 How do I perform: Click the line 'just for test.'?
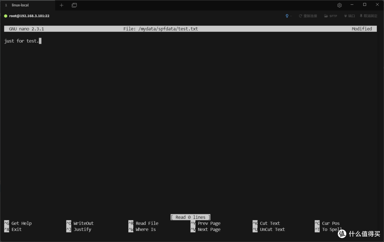(x=21, y=41)
